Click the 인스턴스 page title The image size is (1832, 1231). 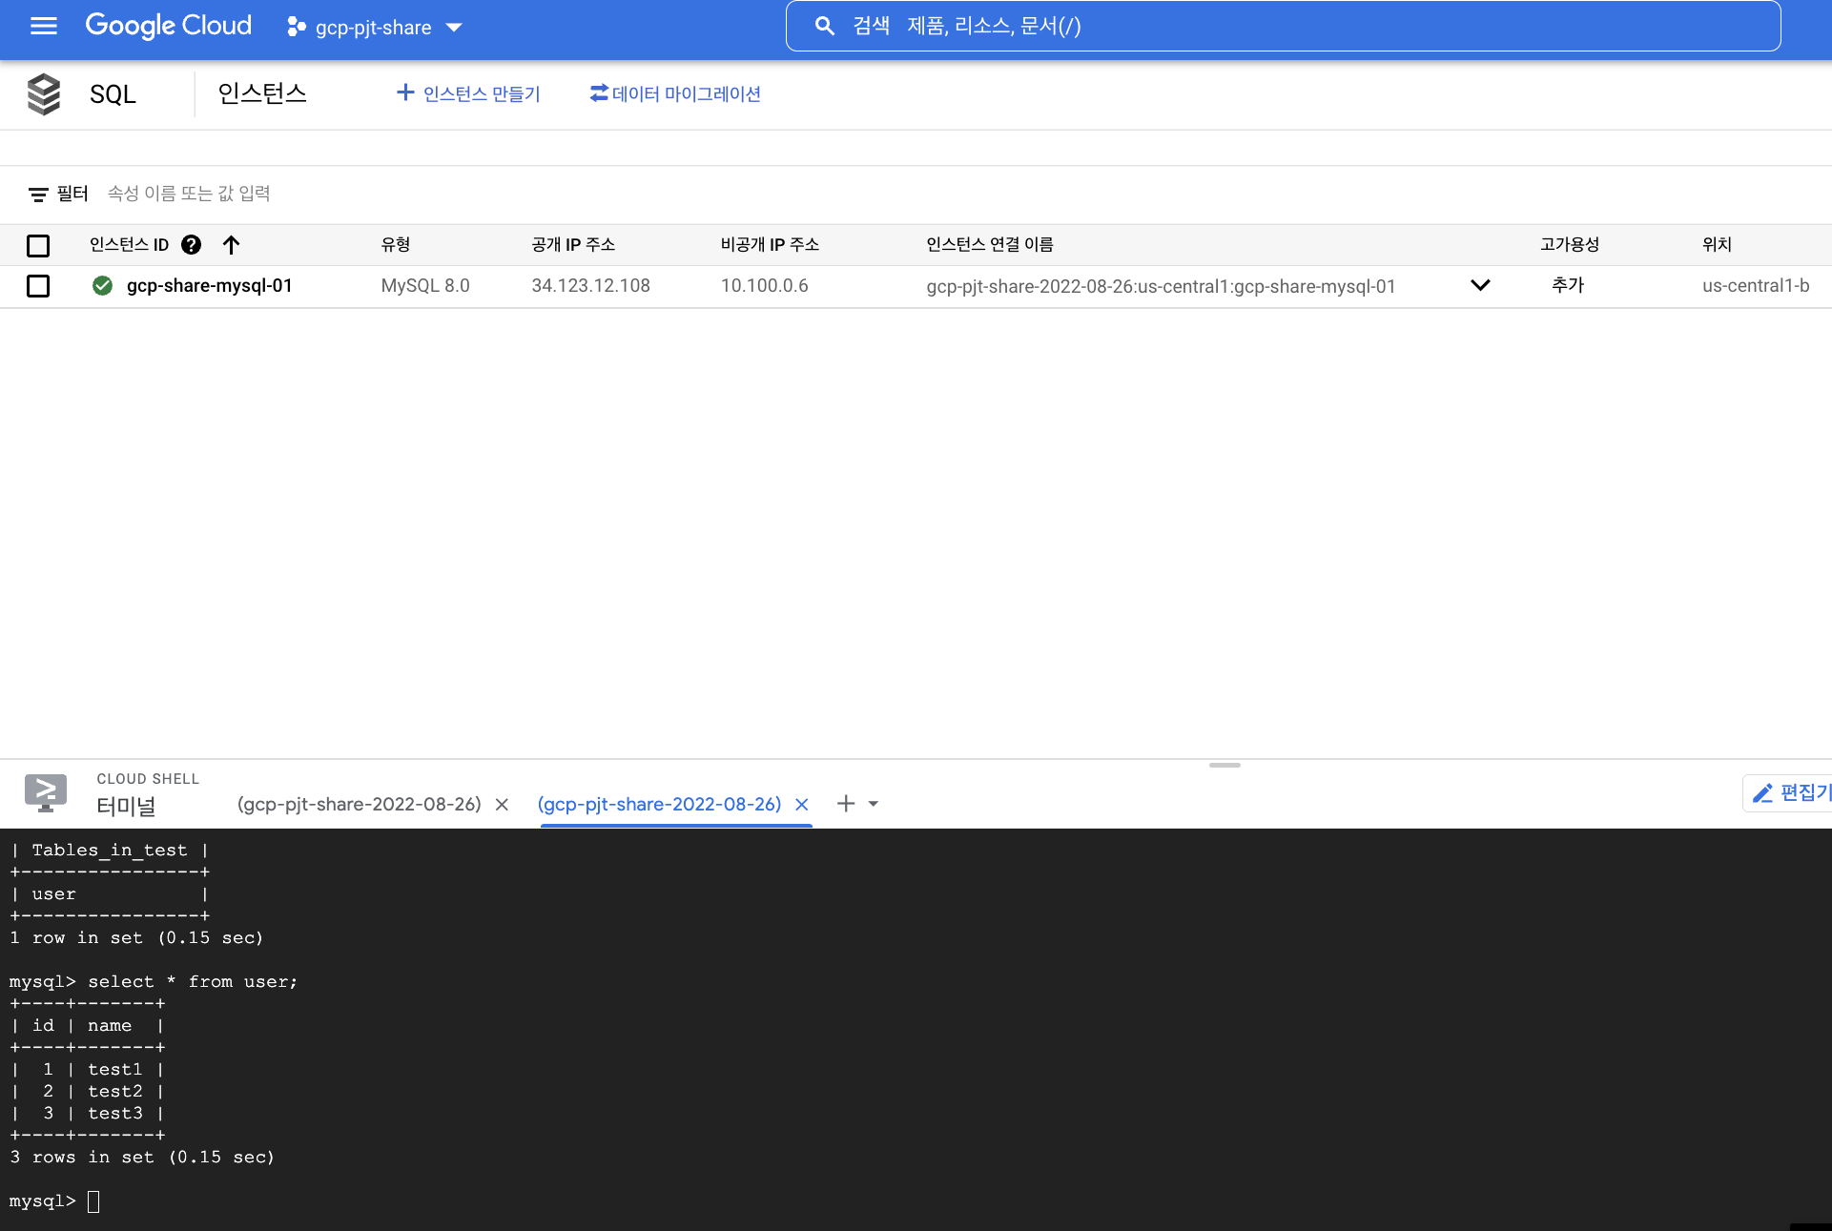coord(262,93)
